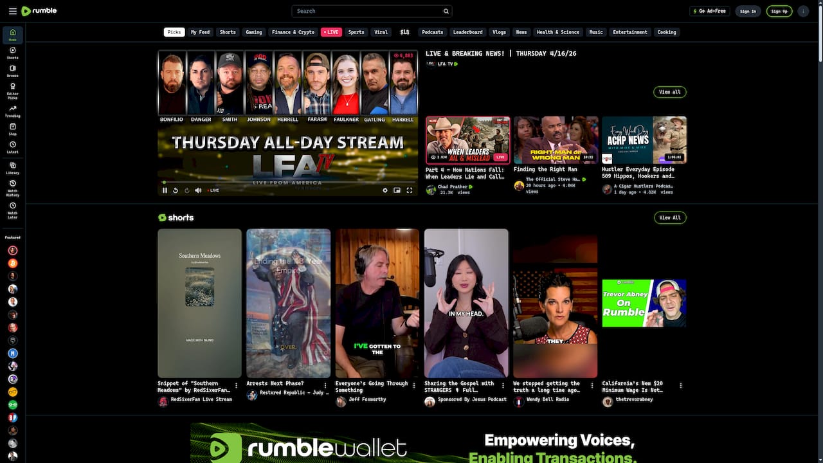Open the Music tab
This screenshot has height=463, width=823.
(x=596, y=32)
